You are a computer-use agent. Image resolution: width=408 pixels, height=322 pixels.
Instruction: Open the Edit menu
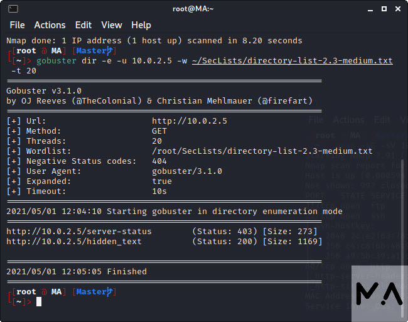pos(83,25)
